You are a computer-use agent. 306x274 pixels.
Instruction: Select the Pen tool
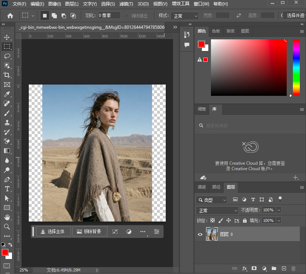7,179
